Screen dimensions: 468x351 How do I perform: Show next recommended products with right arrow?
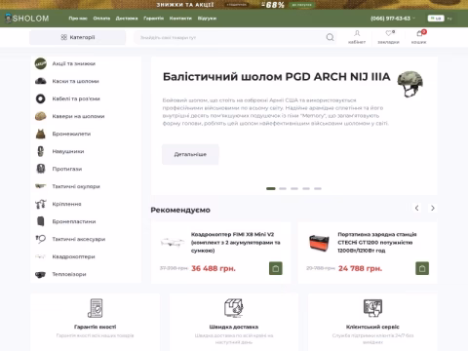[433, 208]
